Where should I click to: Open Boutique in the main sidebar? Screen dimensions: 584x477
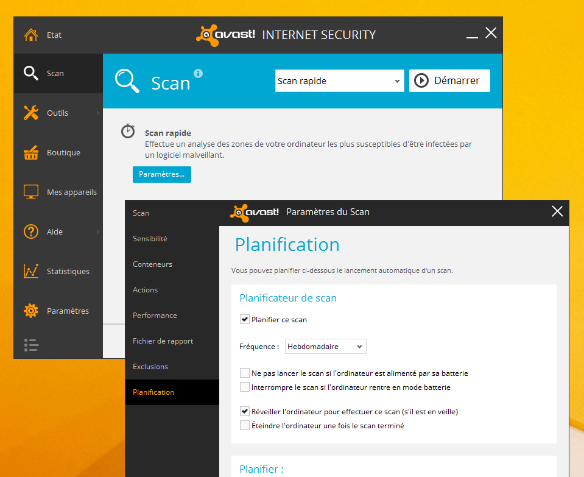tap(58, 152)
